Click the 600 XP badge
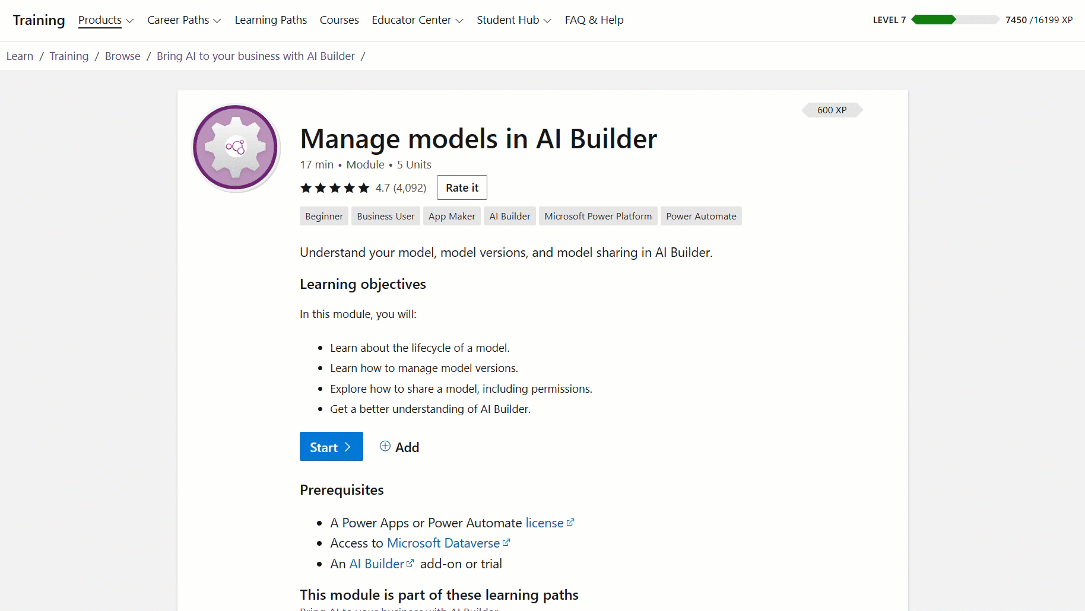 click(x=831, y=110)
